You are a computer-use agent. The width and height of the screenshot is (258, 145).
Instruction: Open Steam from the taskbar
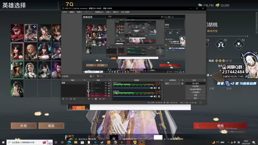click(102, 142)
